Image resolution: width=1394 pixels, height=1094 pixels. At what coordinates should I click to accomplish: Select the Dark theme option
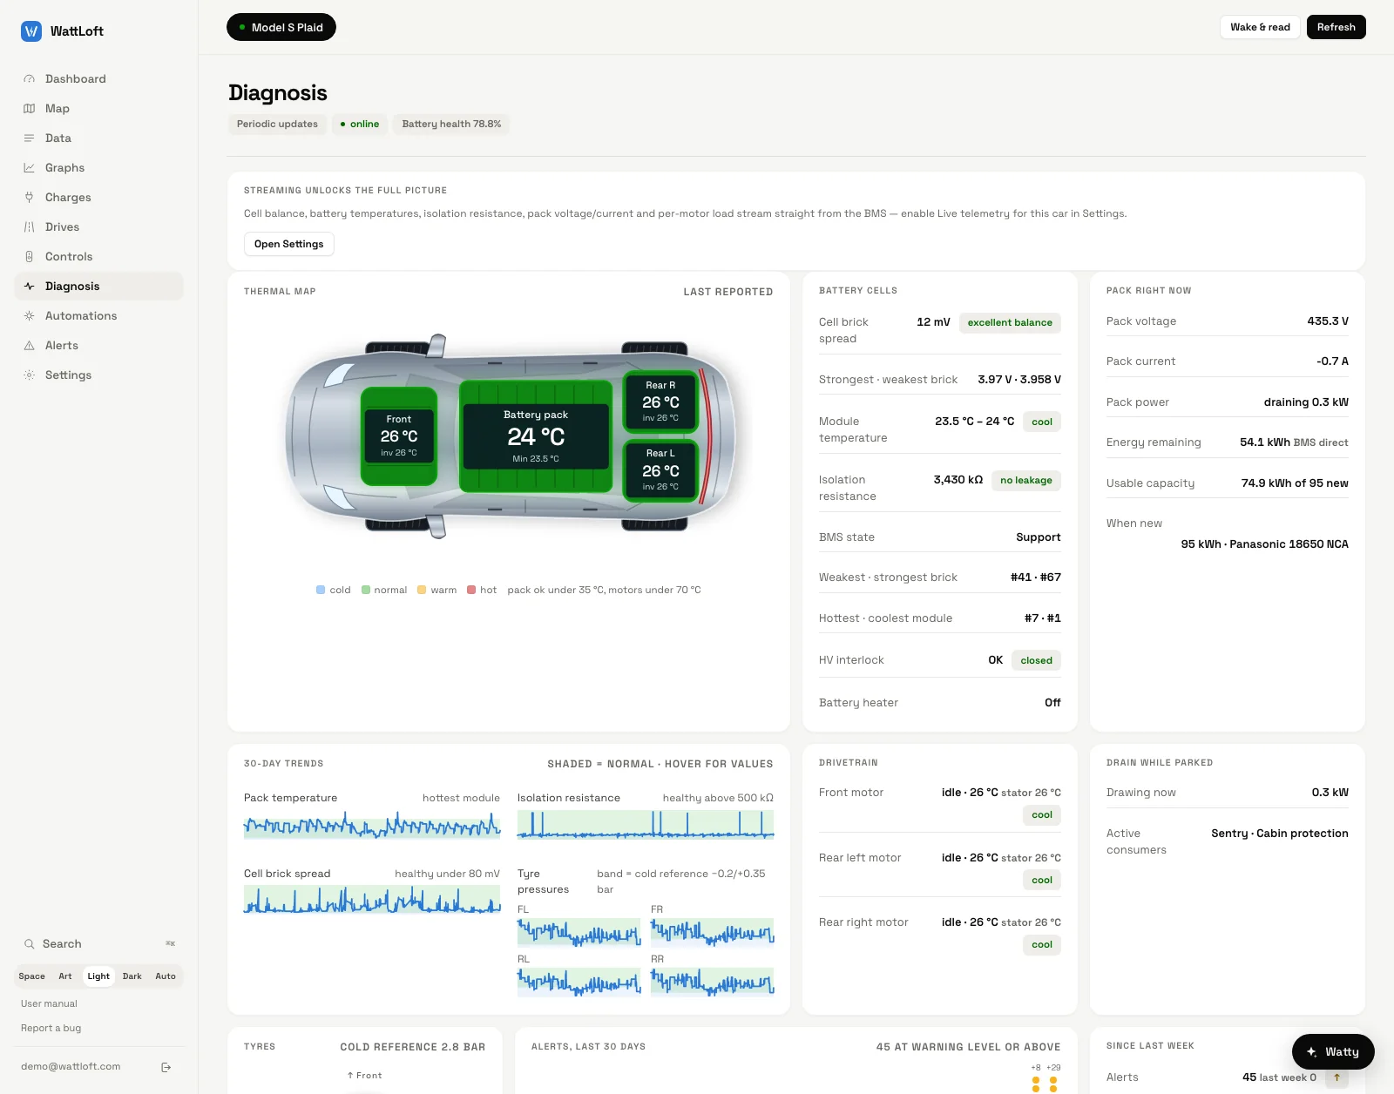[132, 976]
